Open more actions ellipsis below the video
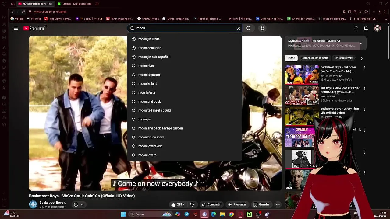The height and width of the screenshot is (219, 390). [278, 204]
